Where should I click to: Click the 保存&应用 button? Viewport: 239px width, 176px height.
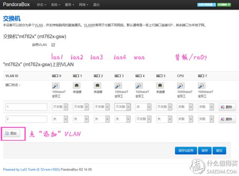pos(186,150)
